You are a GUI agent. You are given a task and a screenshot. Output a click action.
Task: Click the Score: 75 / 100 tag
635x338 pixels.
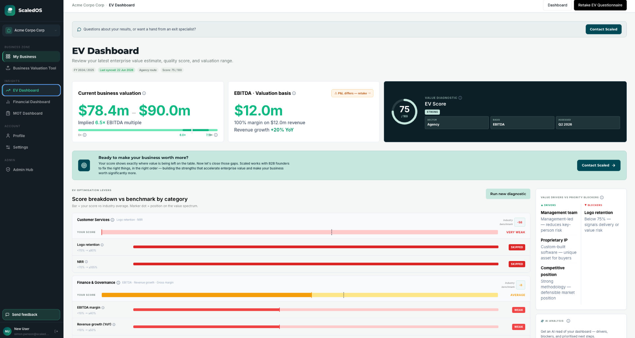(x=172, y=70)
